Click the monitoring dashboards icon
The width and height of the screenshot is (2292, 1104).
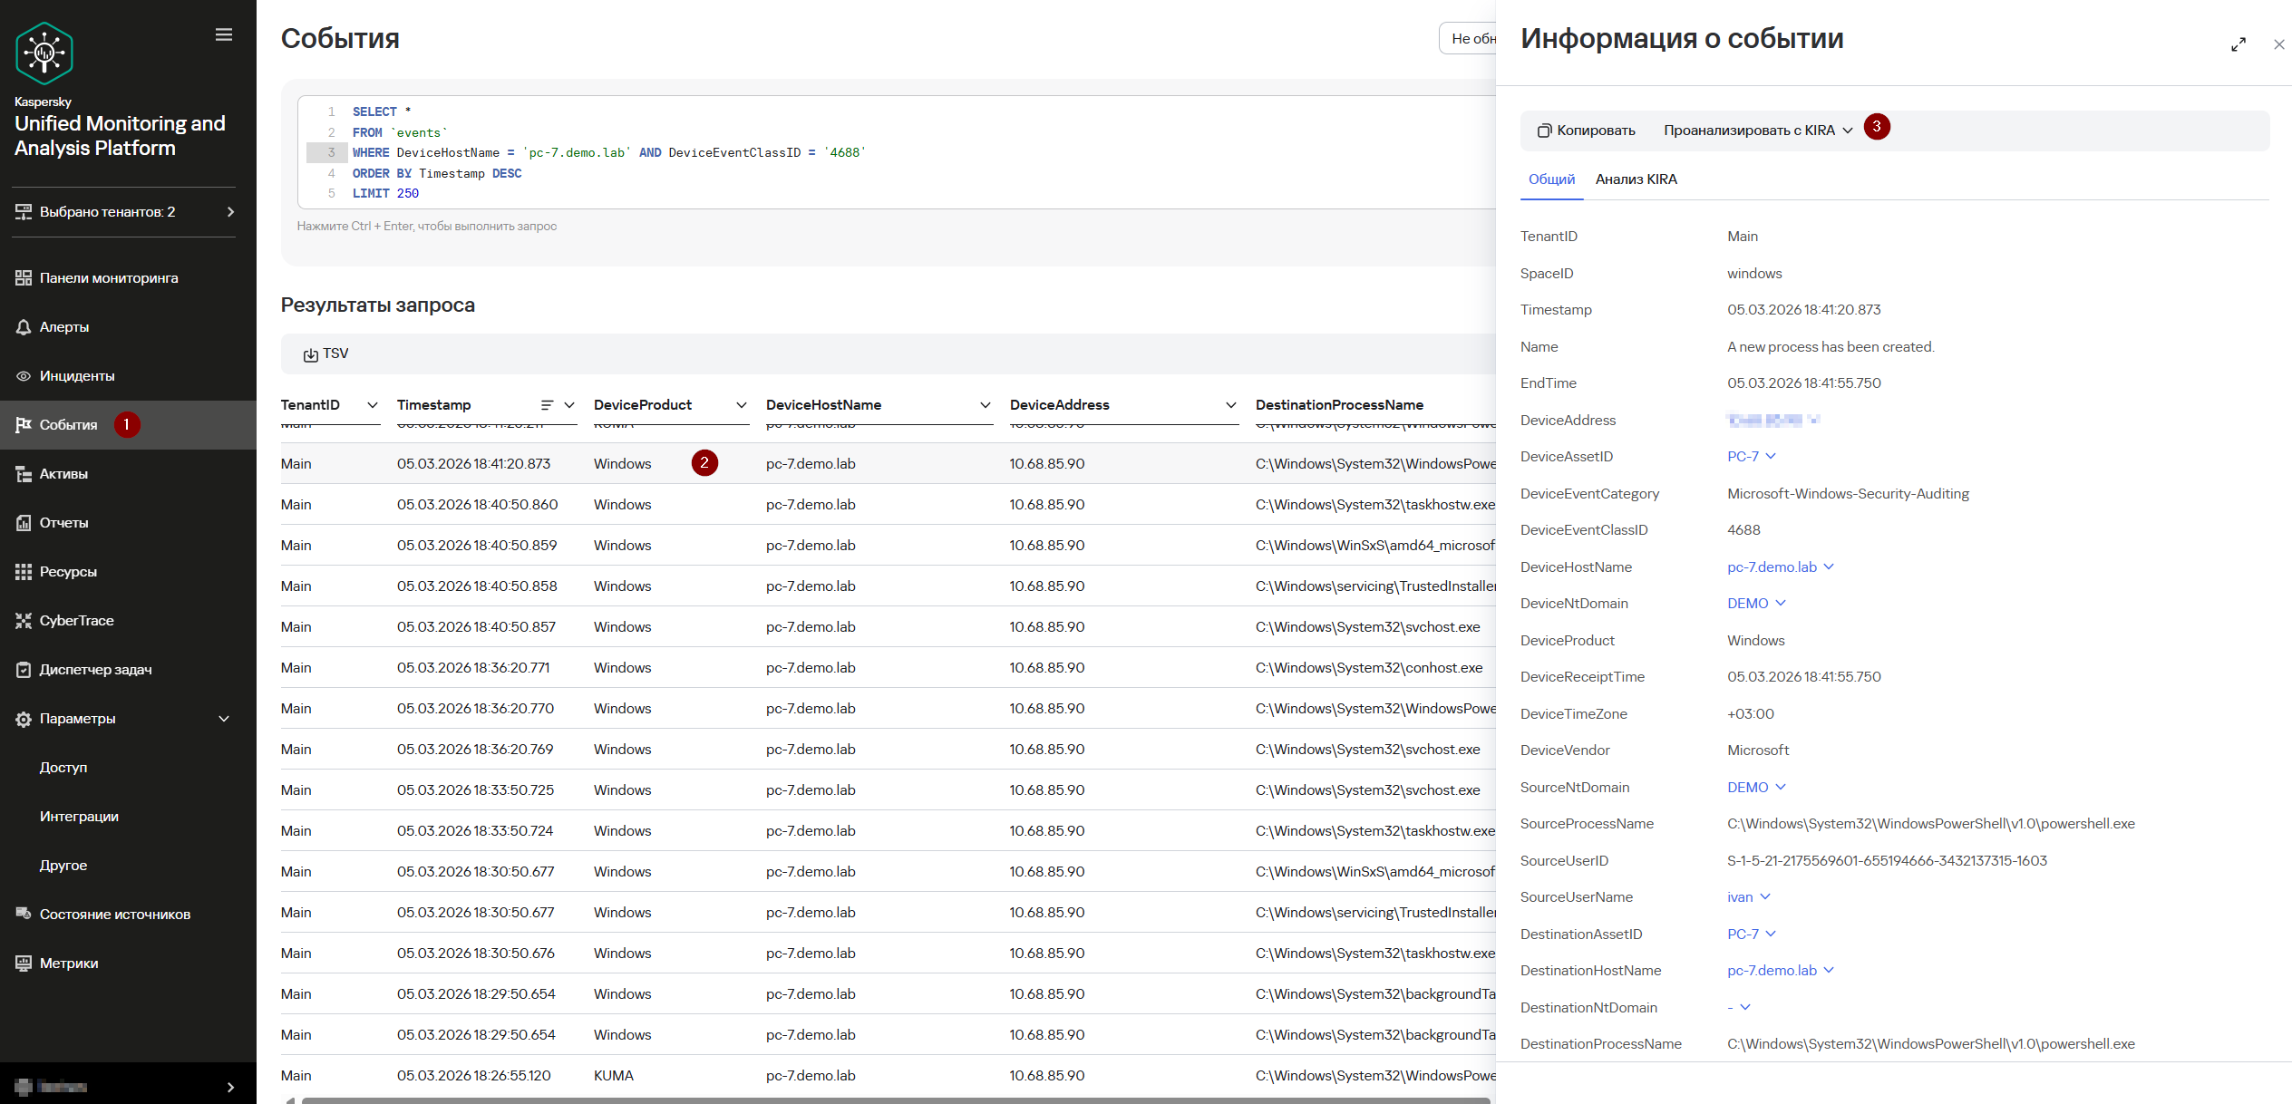click(x=24, y=278)
